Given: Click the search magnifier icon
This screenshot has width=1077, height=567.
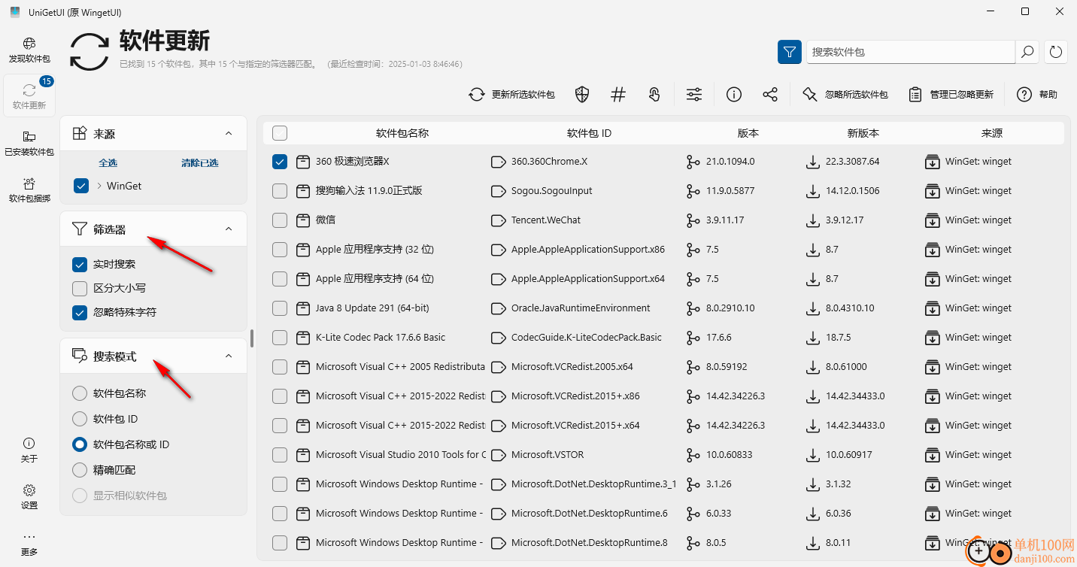Looking at the screenshot, I should tap(1027, 52).
